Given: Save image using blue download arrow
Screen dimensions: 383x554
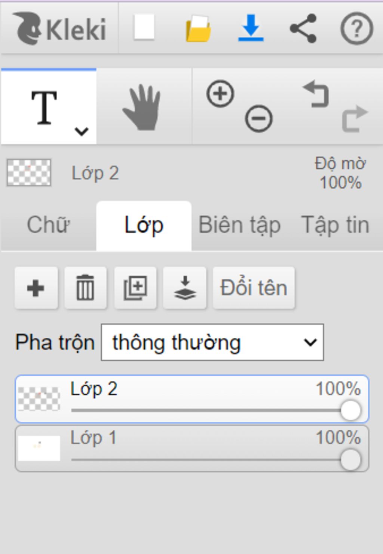Looking at the screenshot, I should tap(251, 28).
